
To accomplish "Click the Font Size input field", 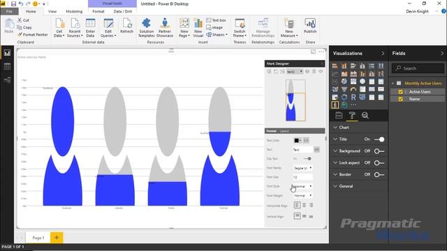I will (302, 177).
